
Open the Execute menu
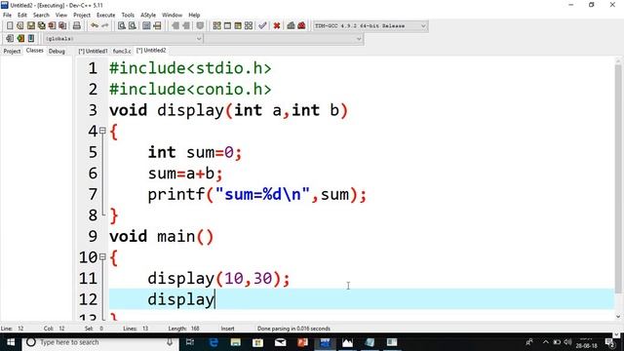(106, 16)
